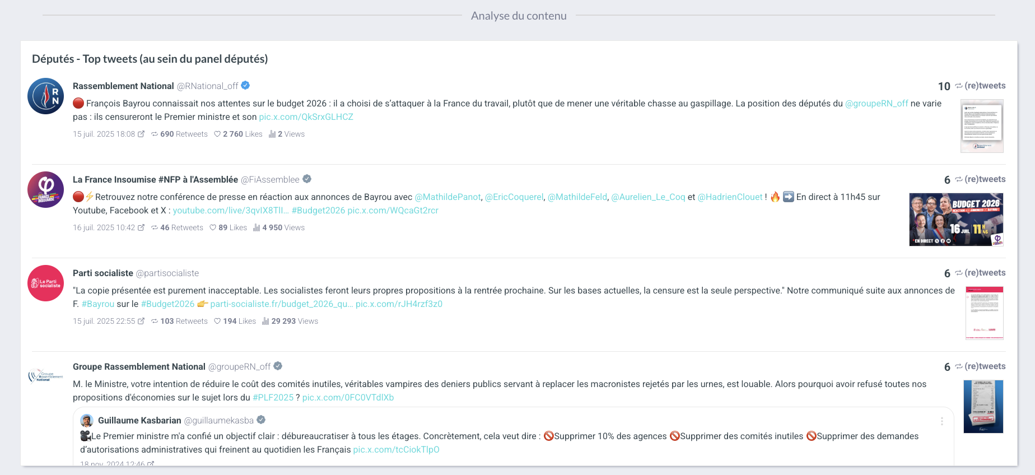Screen dimensions: 1035x475
Task: Click #Bayrou hashtag
Action: point(98,304)
